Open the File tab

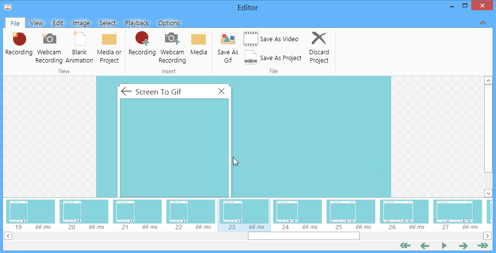click(15, 23)
